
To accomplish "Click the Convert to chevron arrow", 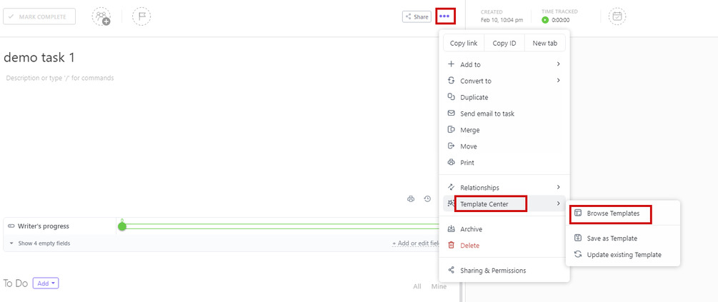I will 558,81.
